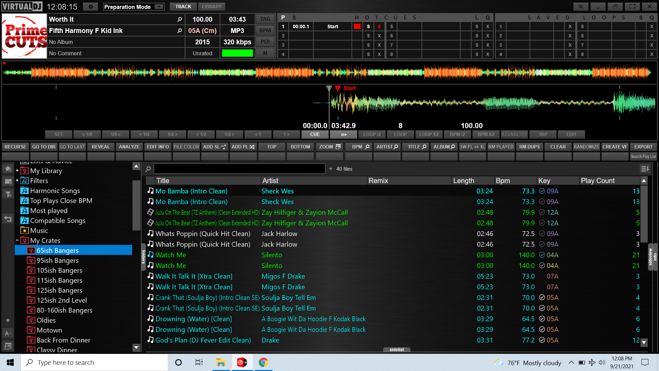Open File Explorer from the taskbar
The width and height of the screenshot is (659, 371).
(x=221, y=362)
